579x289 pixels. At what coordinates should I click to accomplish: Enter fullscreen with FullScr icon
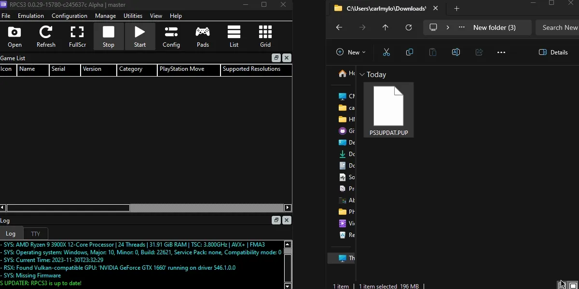click(77, 37)
